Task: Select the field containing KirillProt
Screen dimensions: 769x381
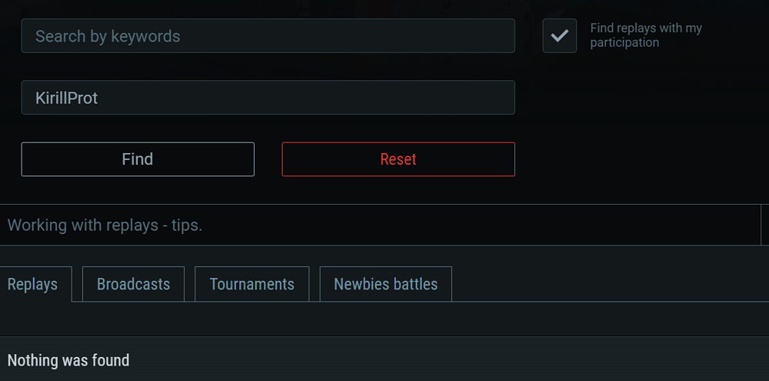Action: (268, 98)
